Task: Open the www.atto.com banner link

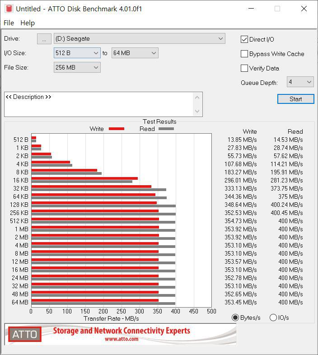Action: (122, 339)
